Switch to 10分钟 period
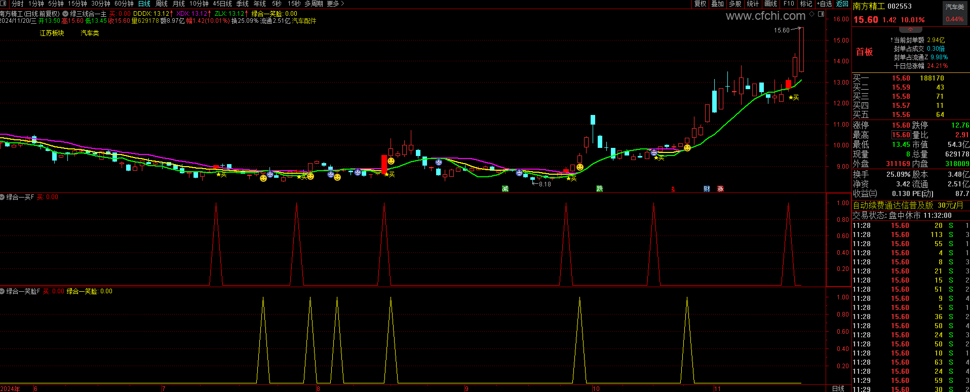Viewport: 970px width, 392px height. click(x=199, y=4)
